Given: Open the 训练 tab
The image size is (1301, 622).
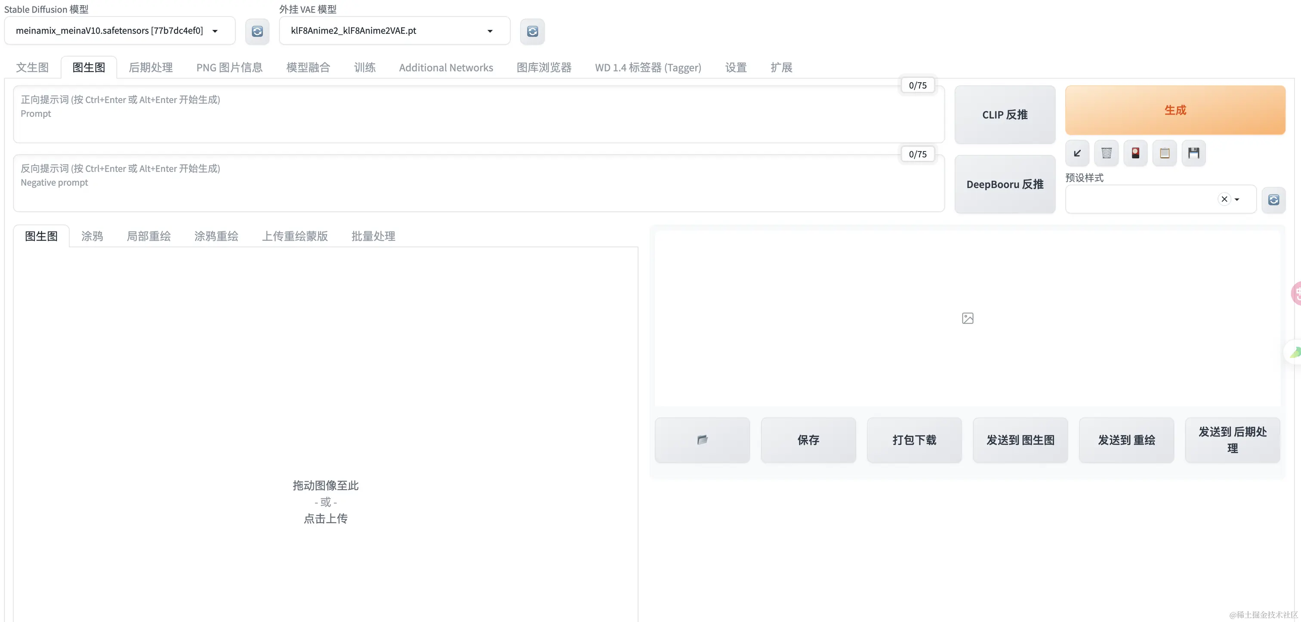Looking at the screenshot, I should click(x=365, y=67).
